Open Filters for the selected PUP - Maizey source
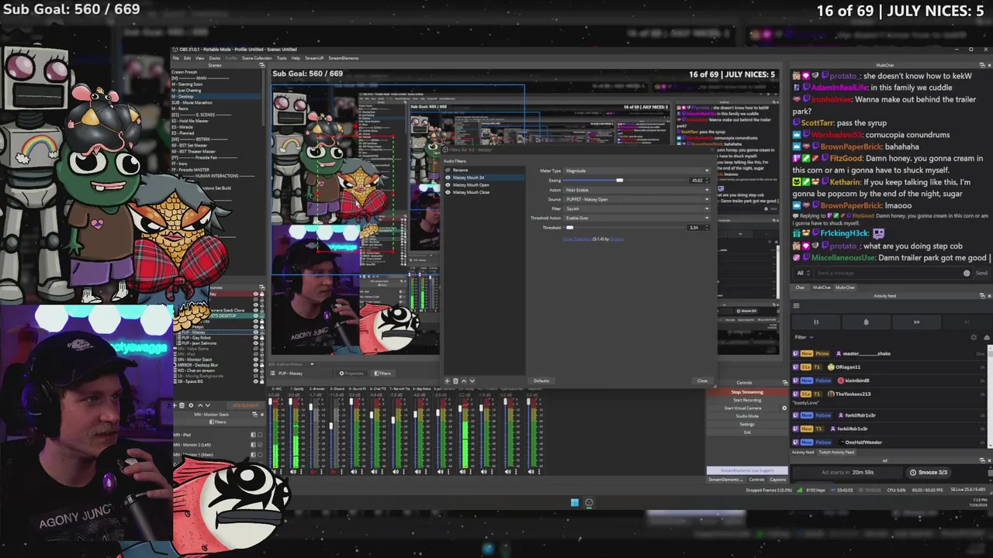This screenshot has width=993, height=558. click(381, 373)
